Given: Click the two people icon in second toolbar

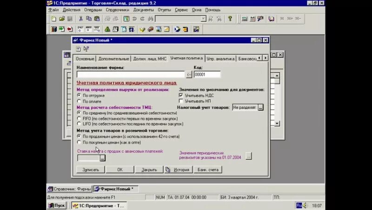Looking at the screenshot, I should (x=132, y=29).
